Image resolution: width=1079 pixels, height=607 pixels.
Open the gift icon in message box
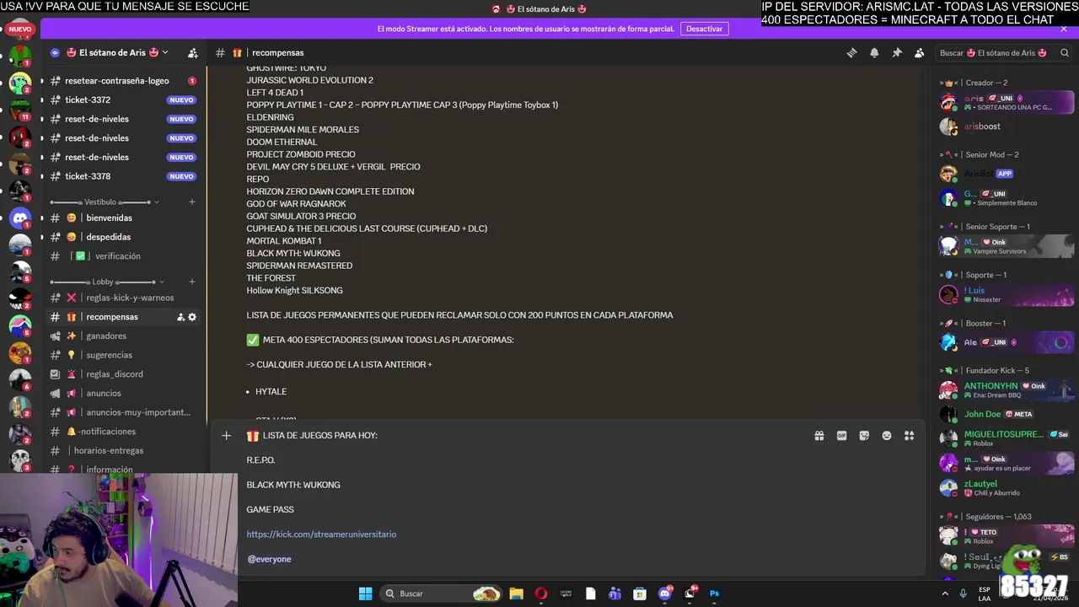[x=819, y=436]
